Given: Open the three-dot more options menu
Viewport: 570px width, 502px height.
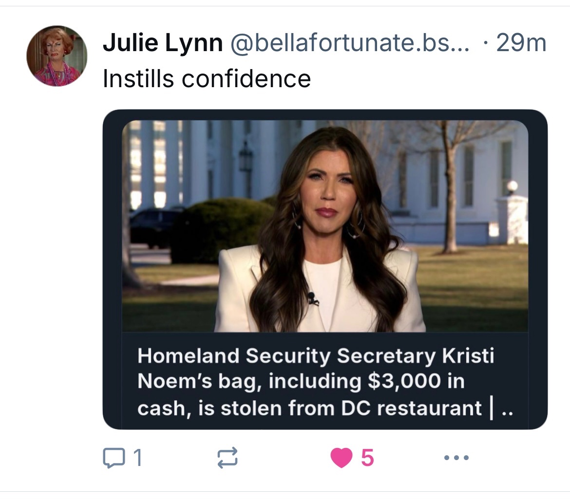Looking at the screenshot, I should (x=456, y=458).
